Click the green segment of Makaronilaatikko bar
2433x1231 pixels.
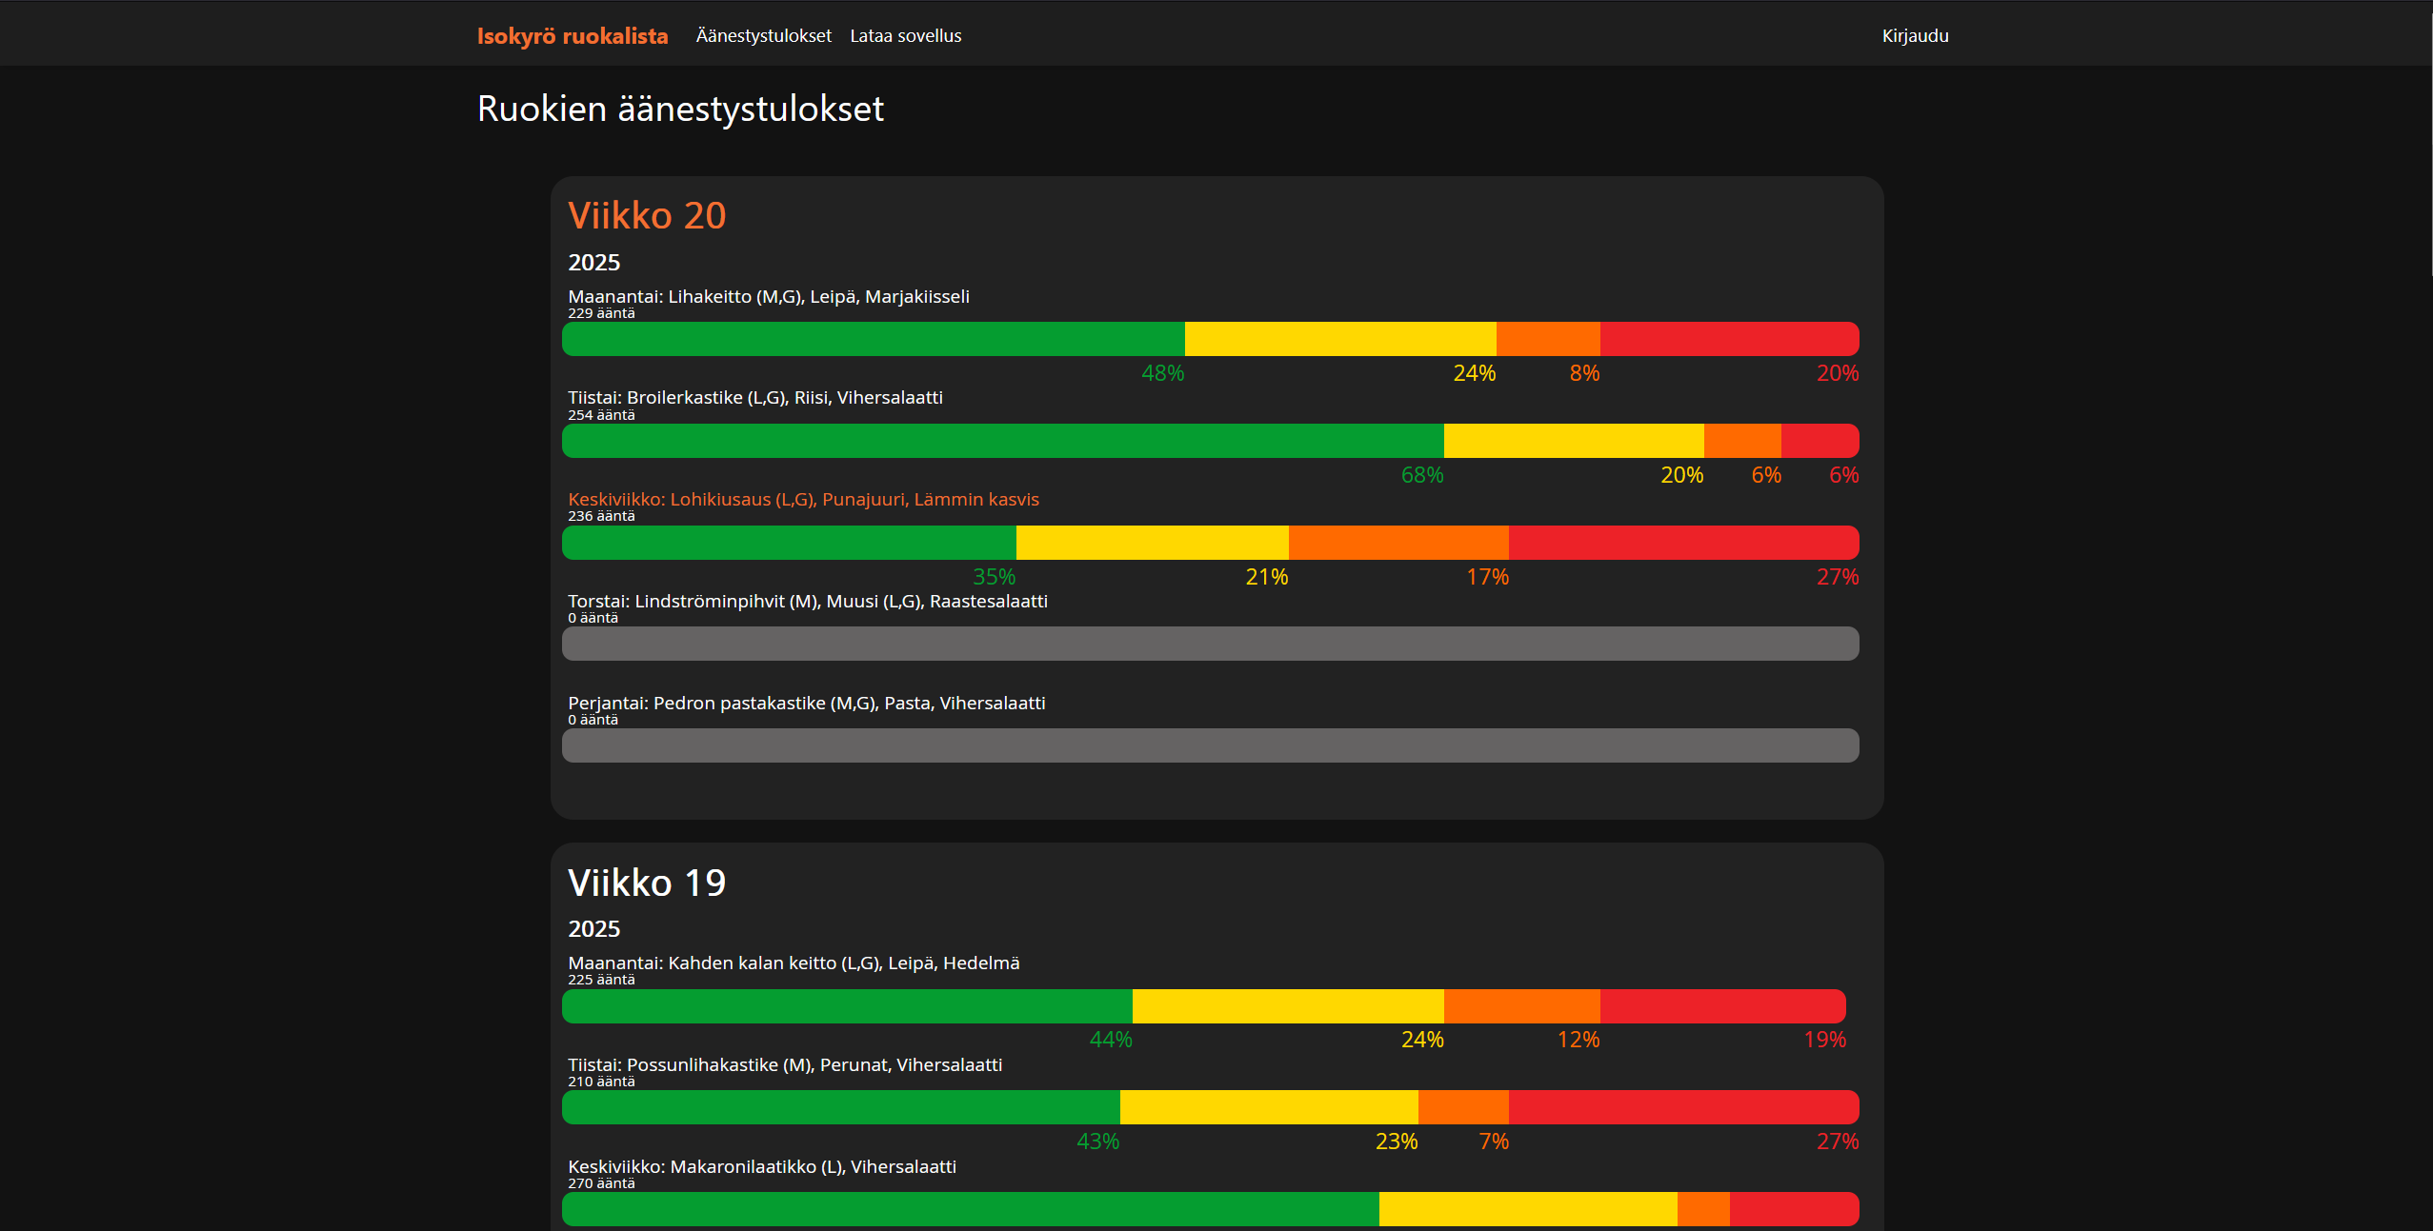(970, 1209)
